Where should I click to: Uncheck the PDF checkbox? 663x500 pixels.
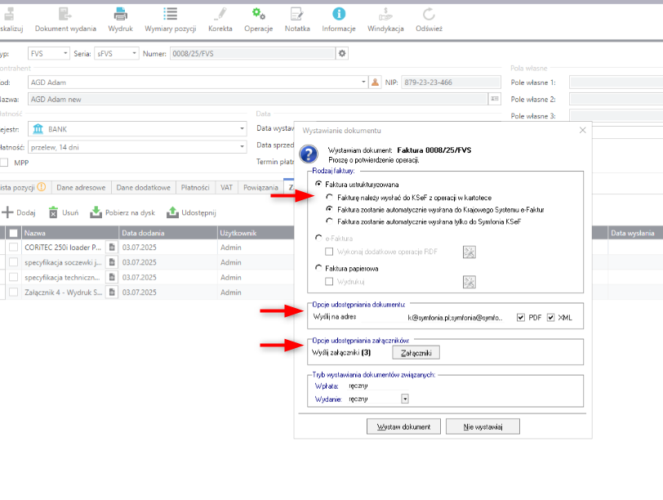[521, 317]
